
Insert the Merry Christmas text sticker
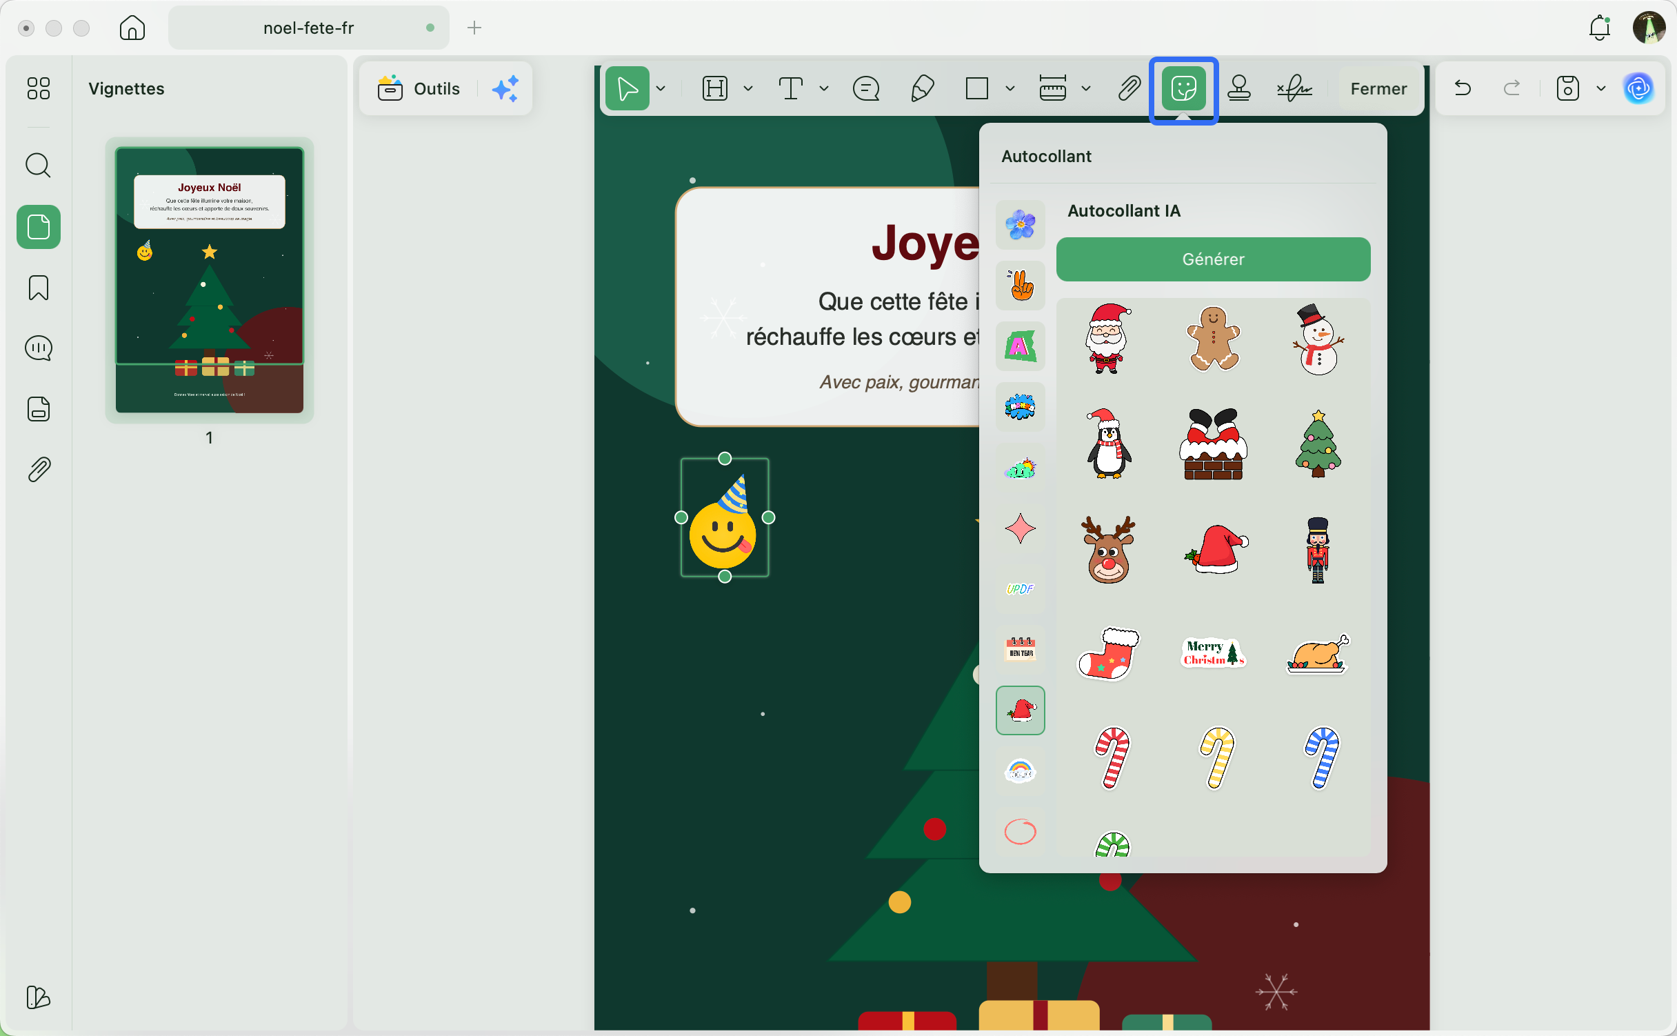pos(1213,653)
